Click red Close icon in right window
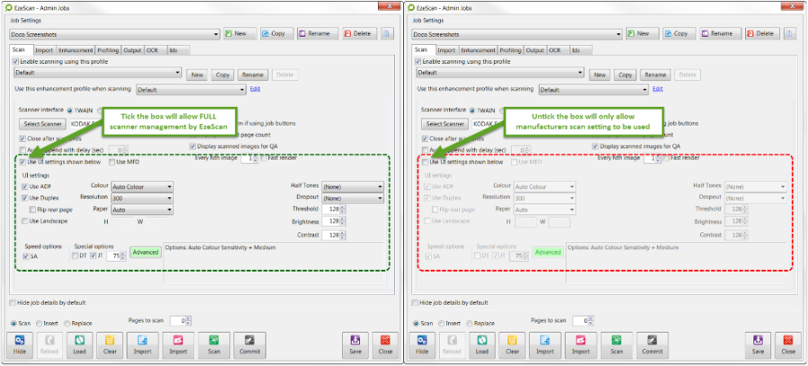 coord(788,344)
